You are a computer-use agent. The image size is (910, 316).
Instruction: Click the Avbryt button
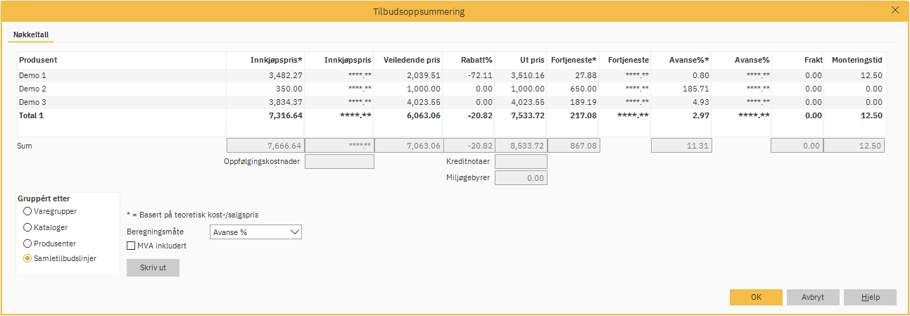click(x=813, y=297)
